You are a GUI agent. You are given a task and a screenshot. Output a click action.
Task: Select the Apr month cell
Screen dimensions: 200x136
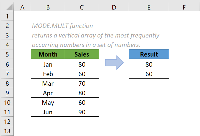[48, 93]
